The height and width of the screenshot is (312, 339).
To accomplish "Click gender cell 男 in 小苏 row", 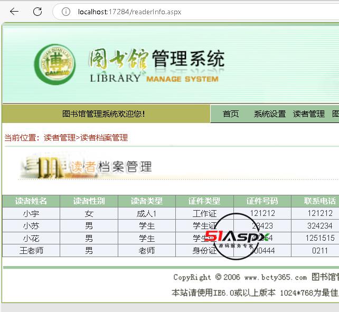I will point(89,226).
